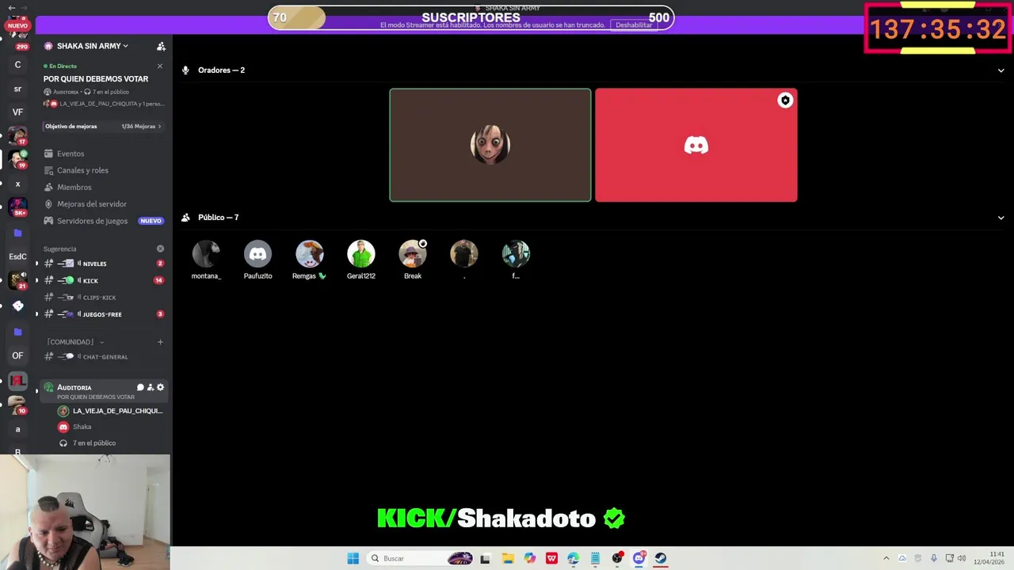Open the server with badge 21

coord(17,280)
